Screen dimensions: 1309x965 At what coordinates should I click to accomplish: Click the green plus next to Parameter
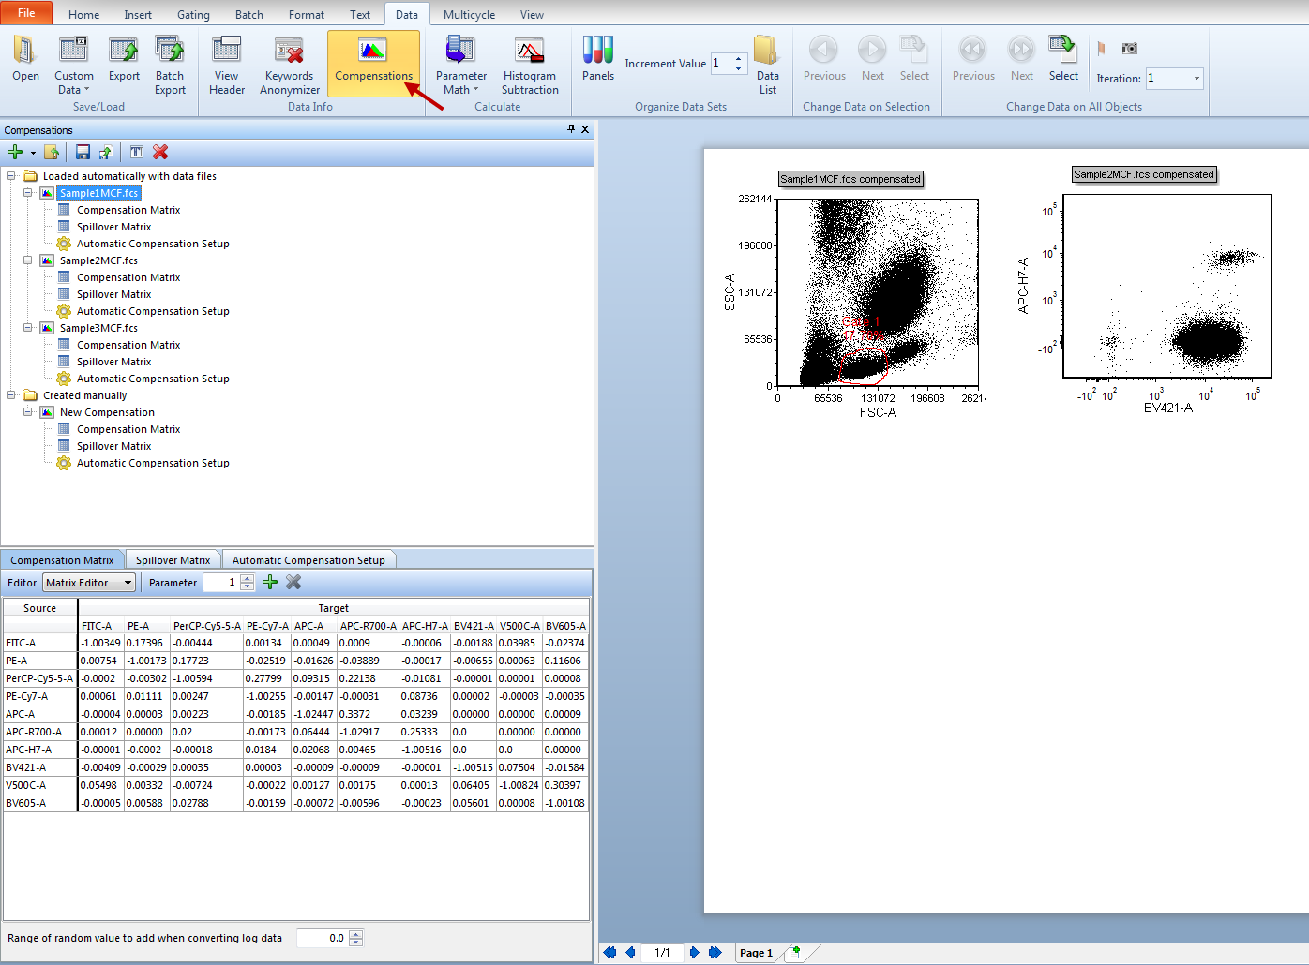(270, 583)
